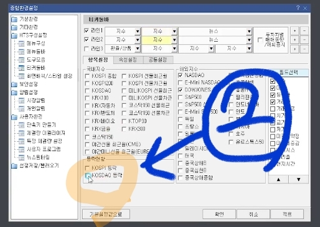The height and width of the screenshot is (227, 320).
Task: Move field down with the down arrow
Action: [x=298, y=180]
